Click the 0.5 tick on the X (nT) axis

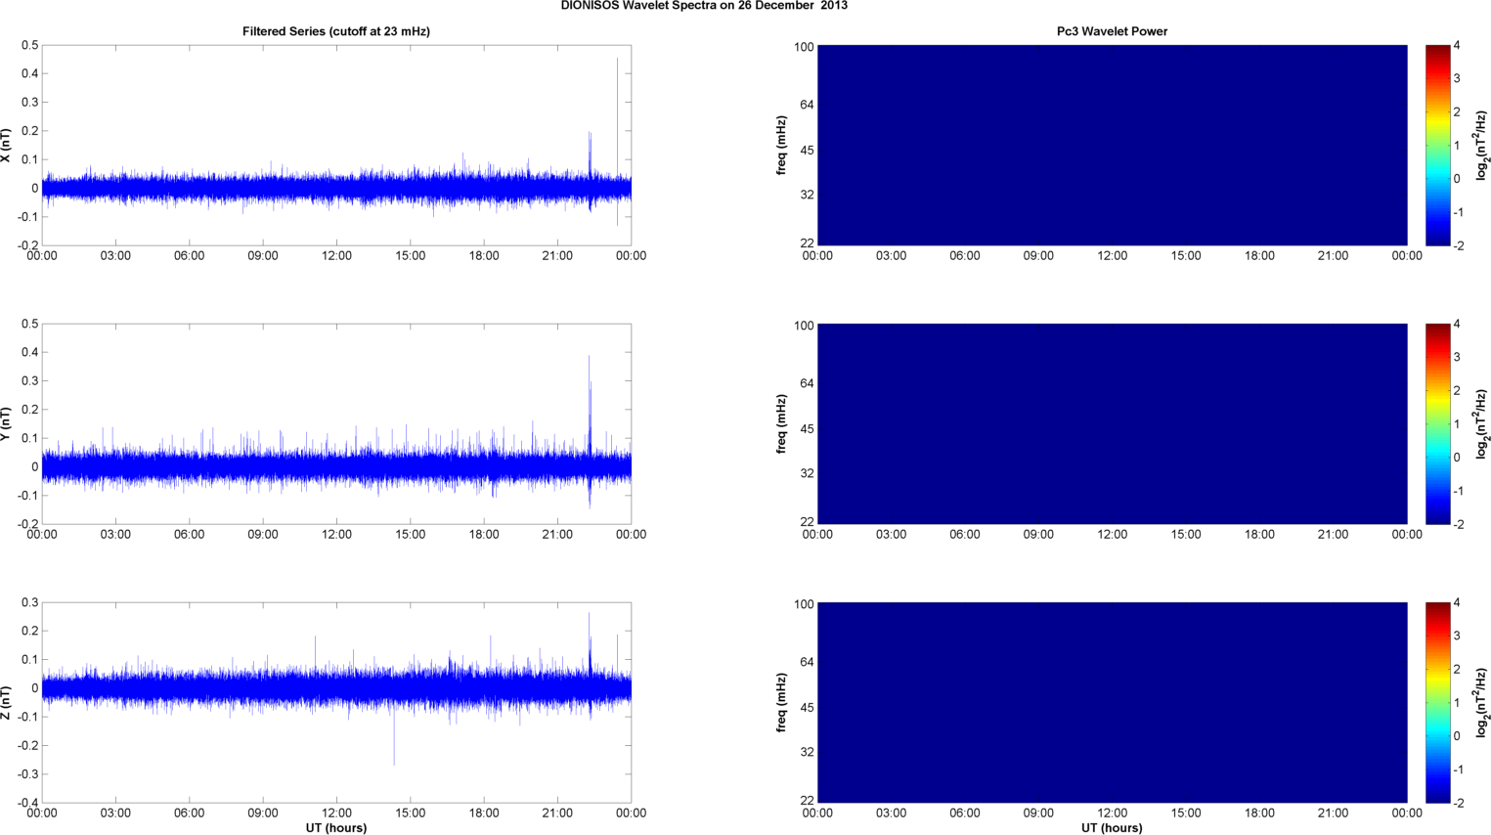pos(29,45)
